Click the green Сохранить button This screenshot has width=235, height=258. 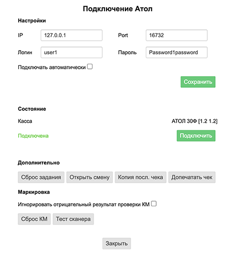tap(198, 82)
